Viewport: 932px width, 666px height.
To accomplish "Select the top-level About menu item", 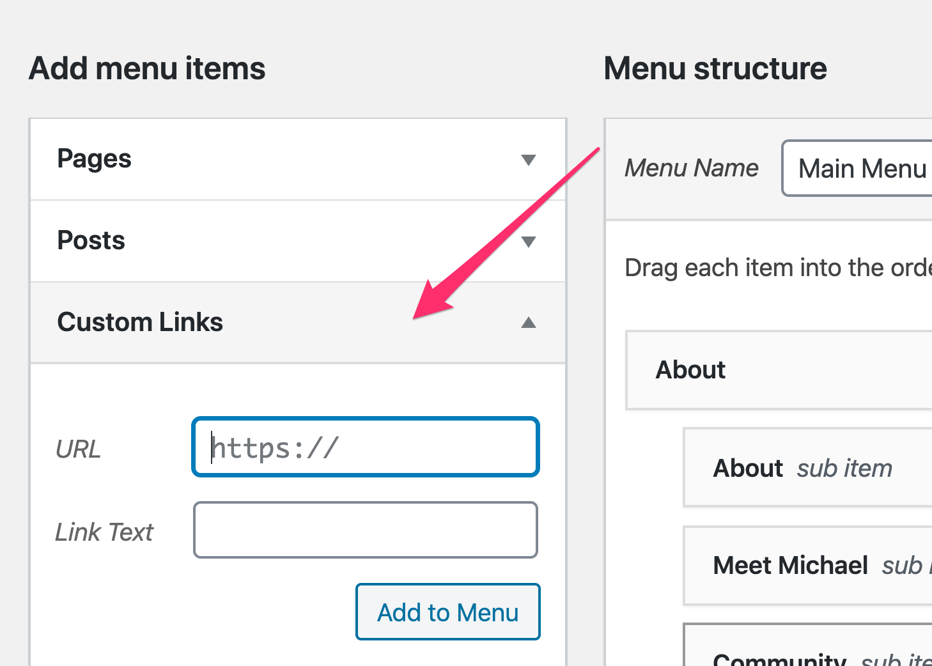I will 779,370.
